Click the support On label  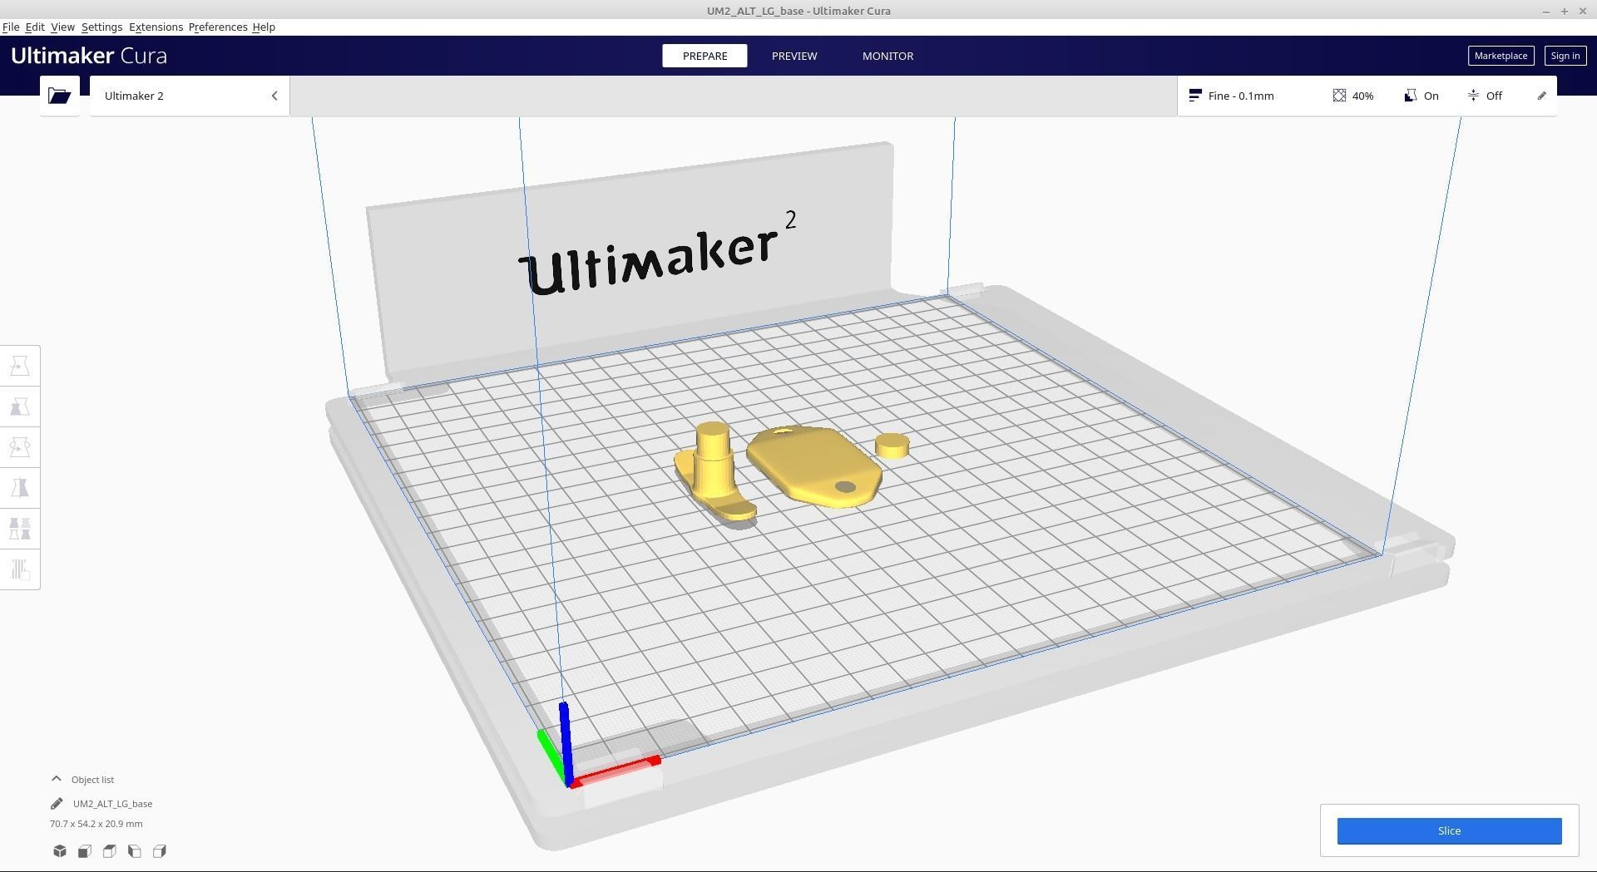(1431, 96)
